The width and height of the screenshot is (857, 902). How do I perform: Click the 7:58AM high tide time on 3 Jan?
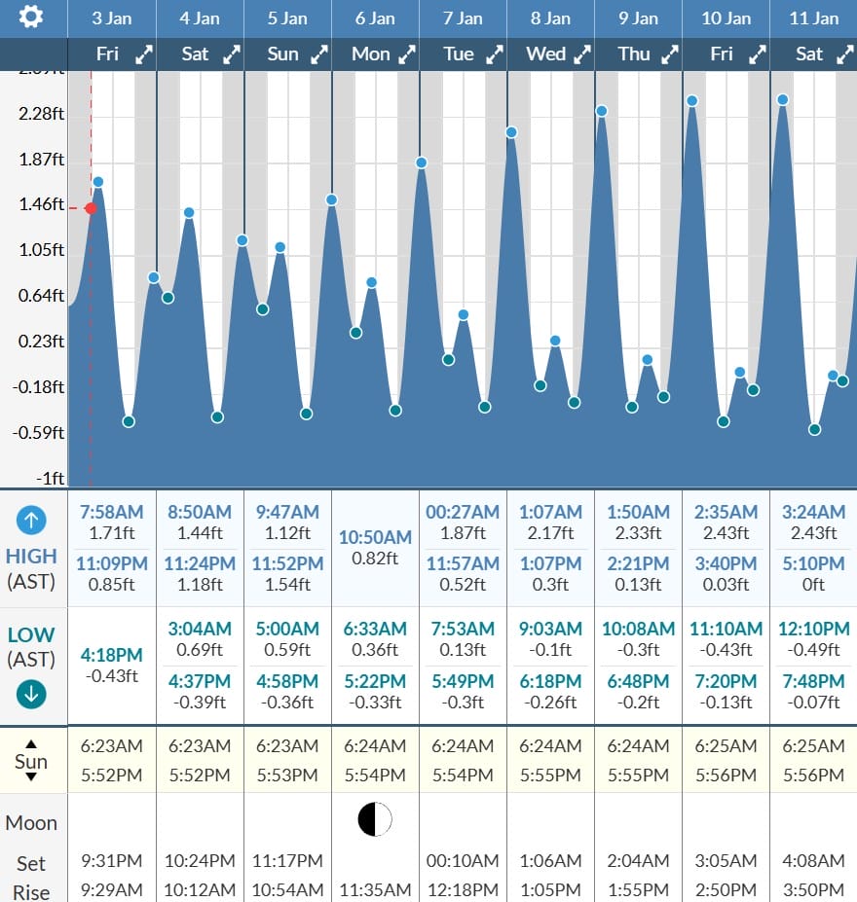click(112, 512)
